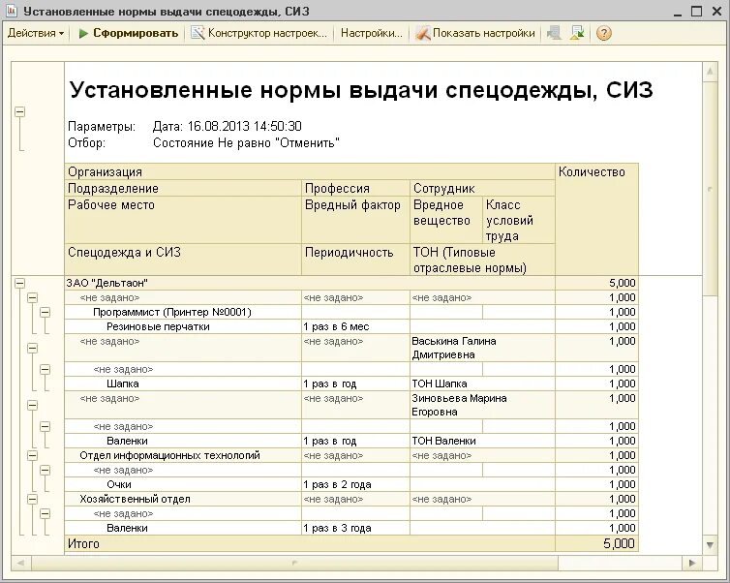Open the Настройки... dialog
Screen dimensions: 730x583
(371, 33)
